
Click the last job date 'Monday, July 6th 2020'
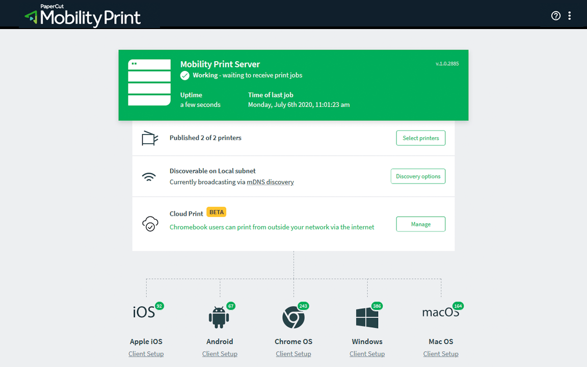(280, 105)
